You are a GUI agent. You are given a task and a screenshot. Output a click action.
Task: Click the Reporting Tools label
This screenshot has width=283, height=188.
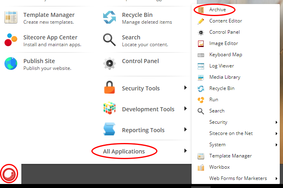(143, 130)
